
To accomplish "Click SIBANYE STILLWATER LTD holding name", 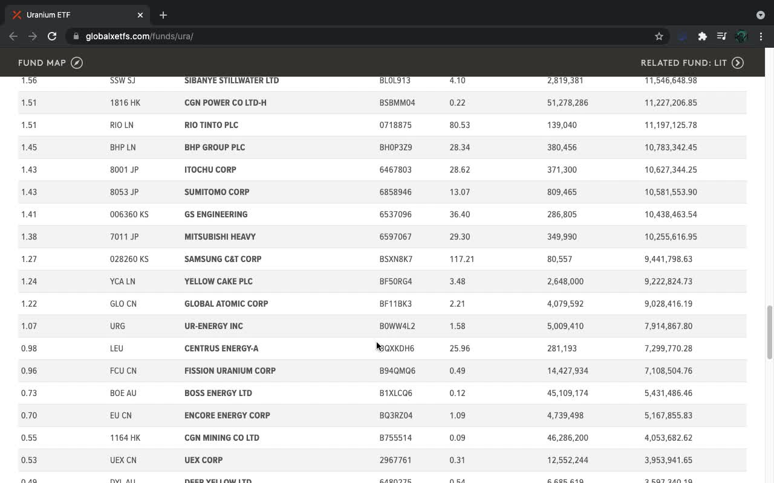I will [232, 80].
